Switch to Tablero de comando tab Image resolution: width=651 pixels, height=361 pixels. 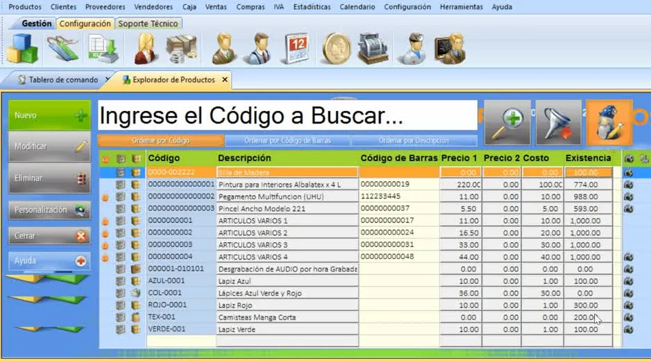coord(63,80)
